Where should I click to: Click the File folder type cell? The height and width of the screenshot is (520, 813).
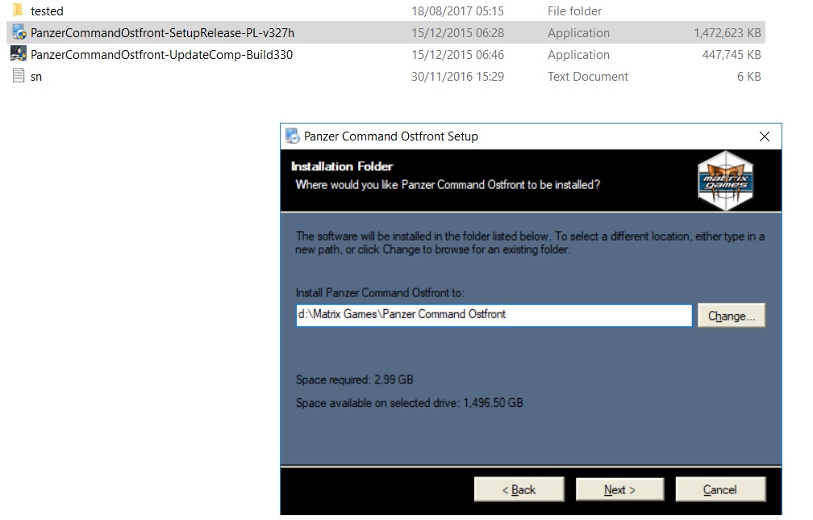[574, 10]
